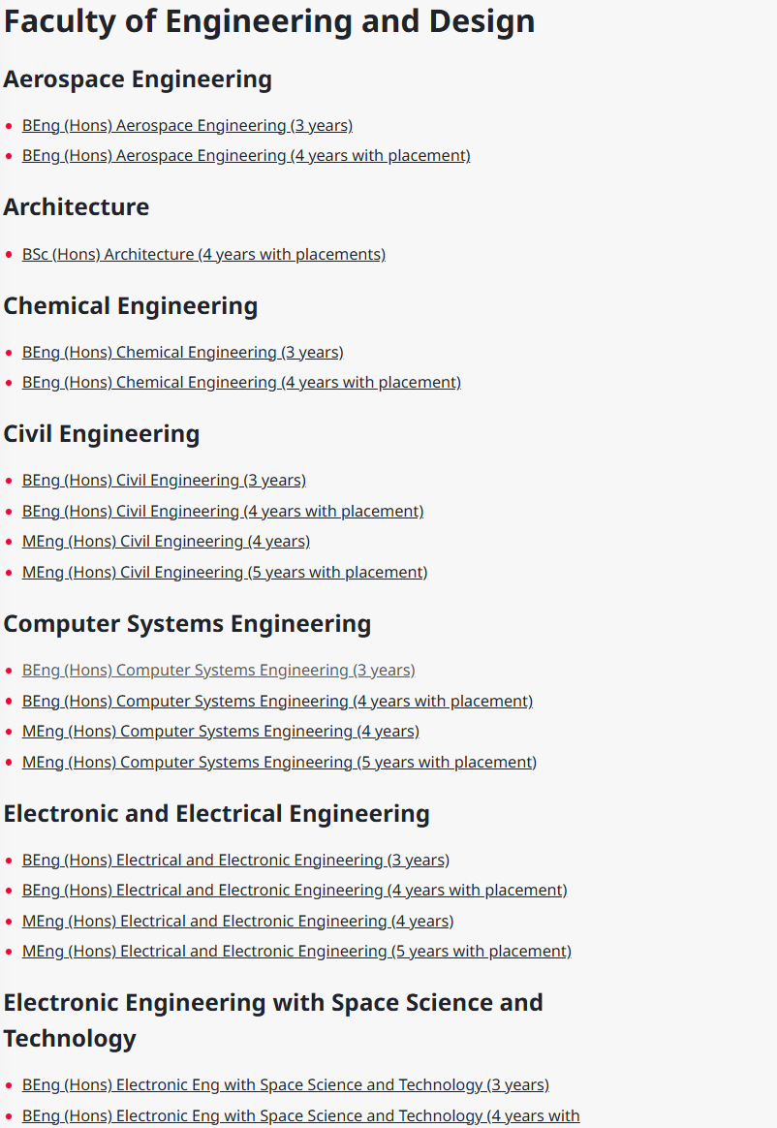Click the Computer Systems Engineering heading
The width and height of the screenshot is (777, 1128).
[187, 624]
